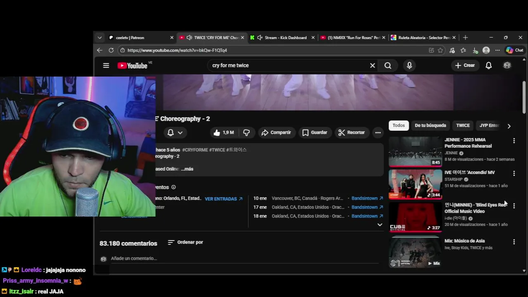
Task: Open the browser profile icon
Action: click(x=486, y=50)
